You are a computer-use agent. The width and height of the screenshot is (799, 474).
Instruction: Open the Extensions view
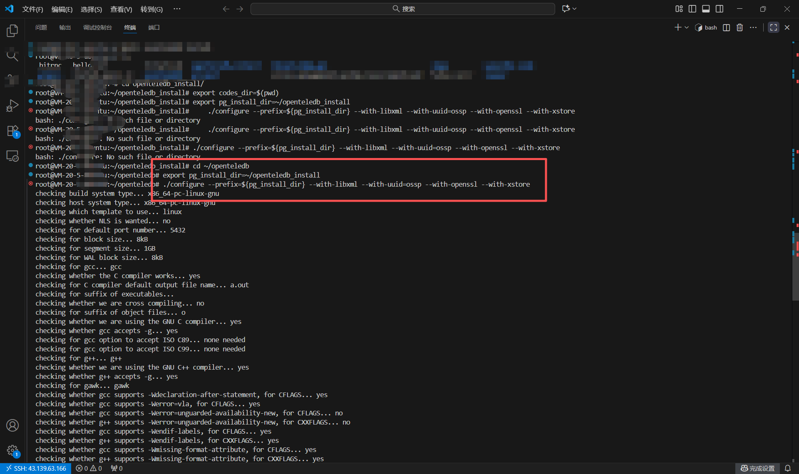coord(12,131)
